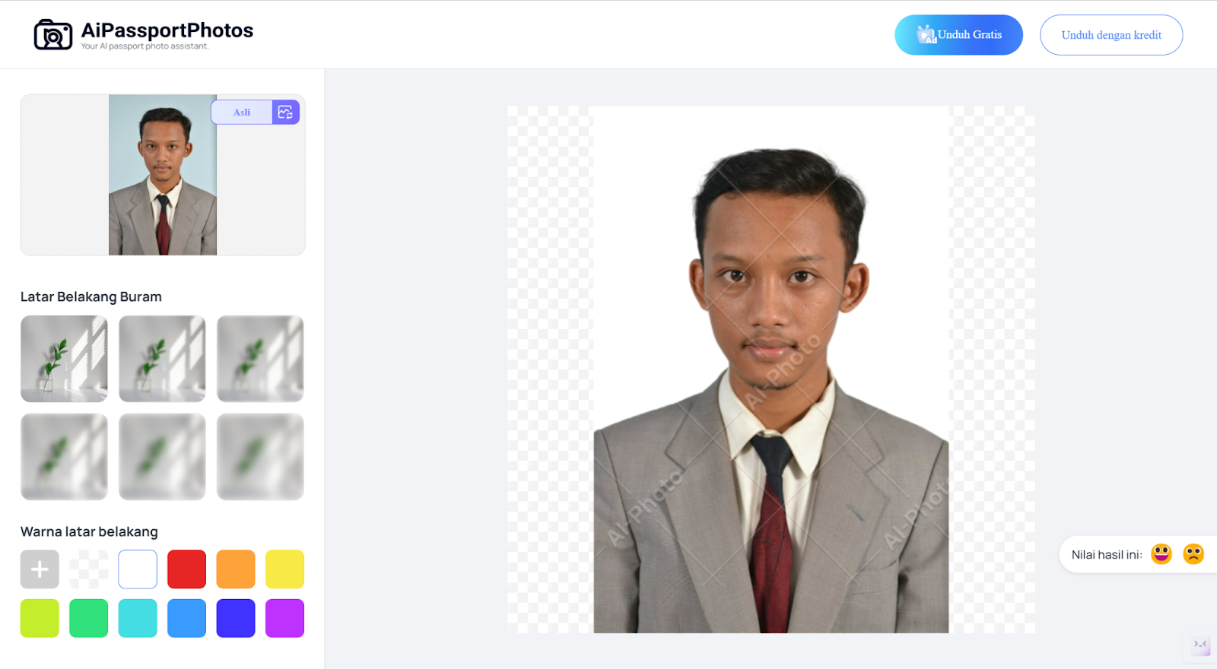Click the AiPassportPhotos camera logo
1217x669 pixels.
pos(53,35)
